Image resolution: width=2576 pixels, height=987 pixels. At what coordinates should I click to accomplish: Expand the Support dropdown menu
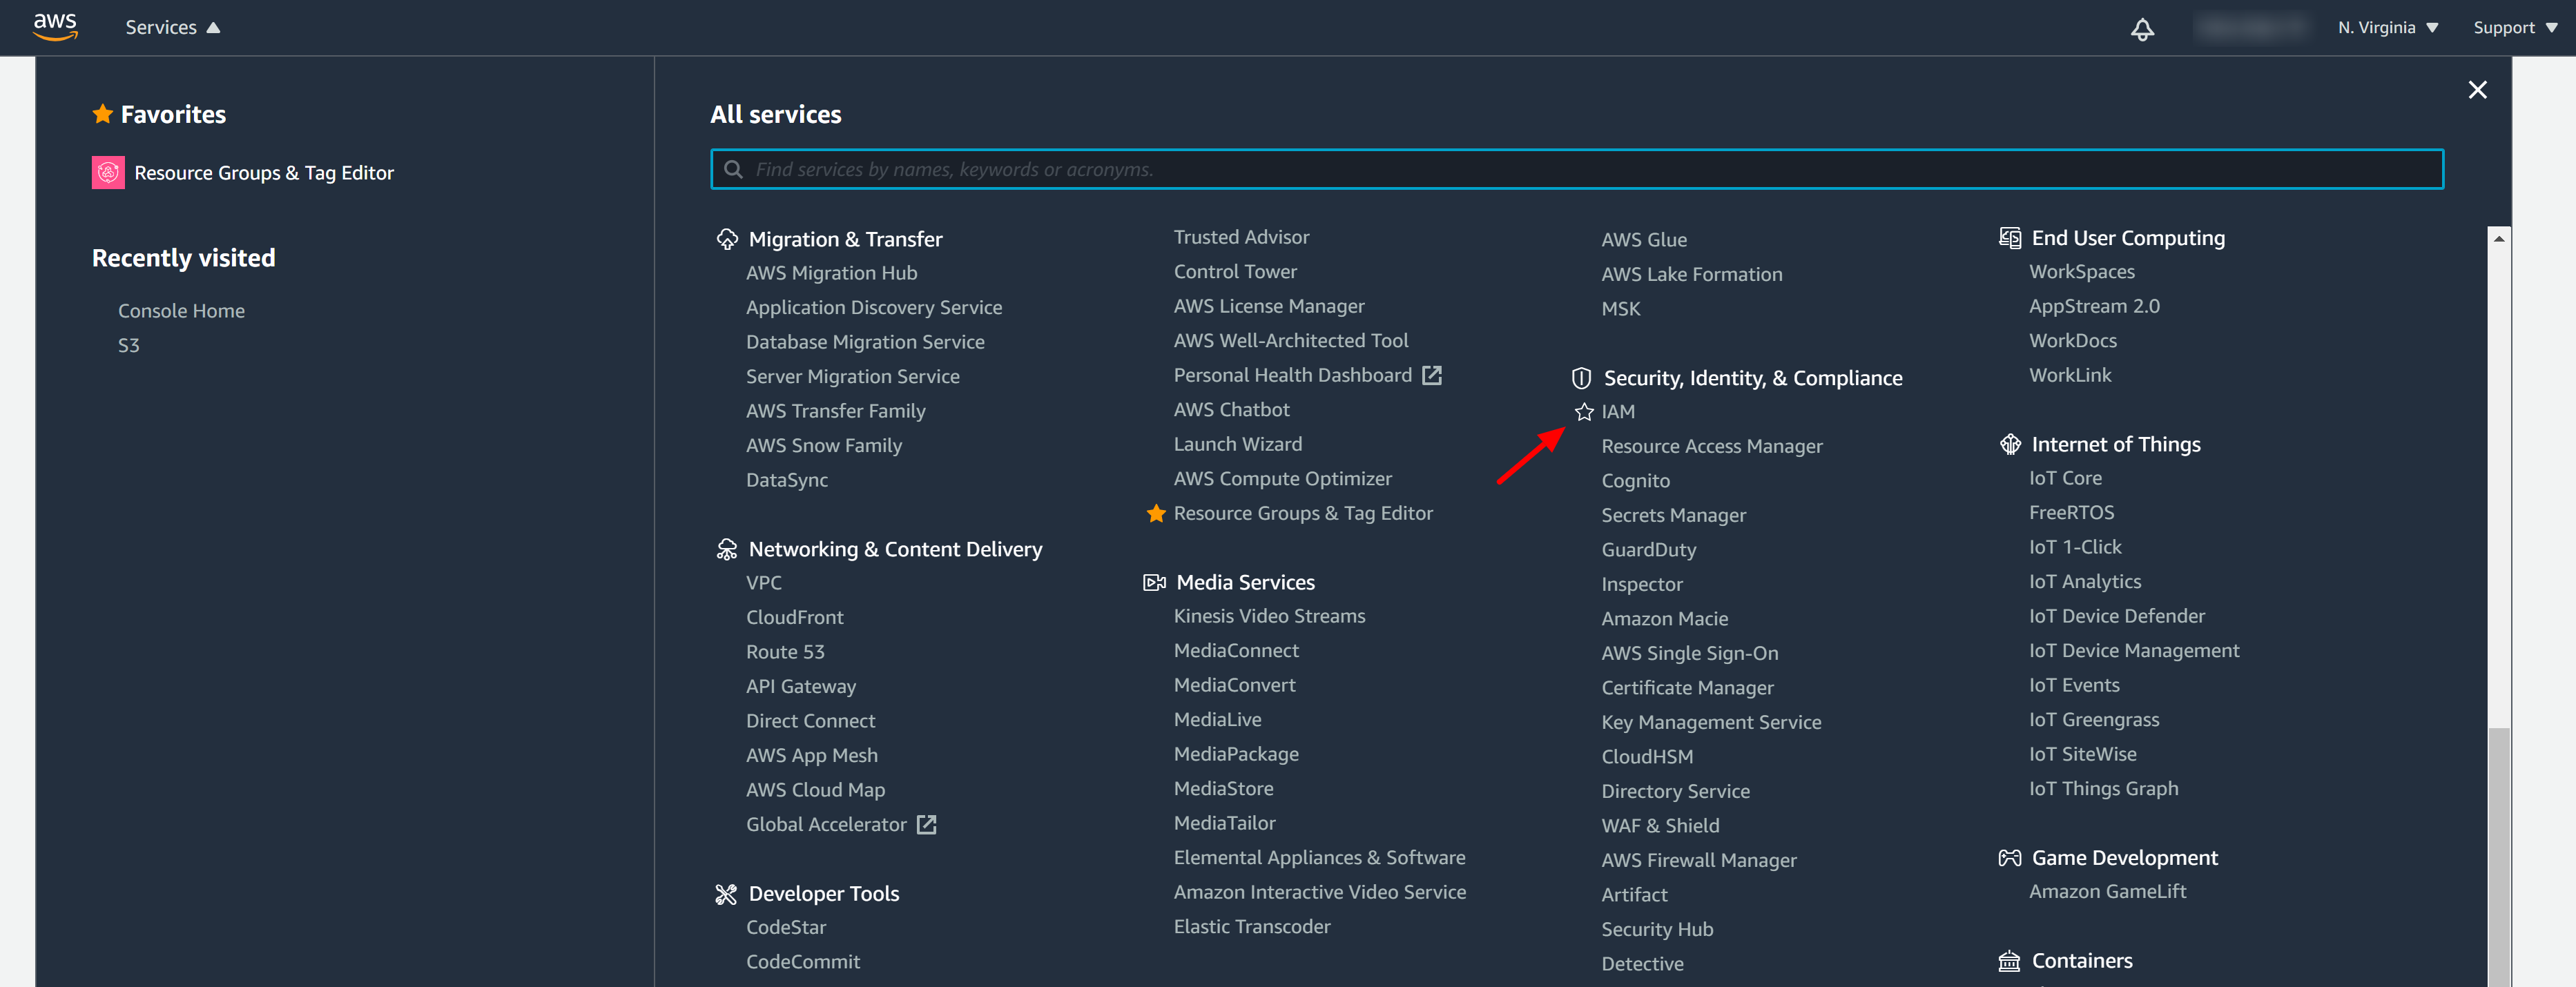(x=2514, y=27)
